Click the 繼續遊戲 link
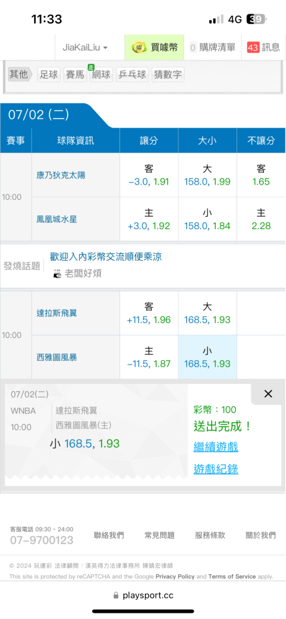286x619 pixels. [216, 448]
